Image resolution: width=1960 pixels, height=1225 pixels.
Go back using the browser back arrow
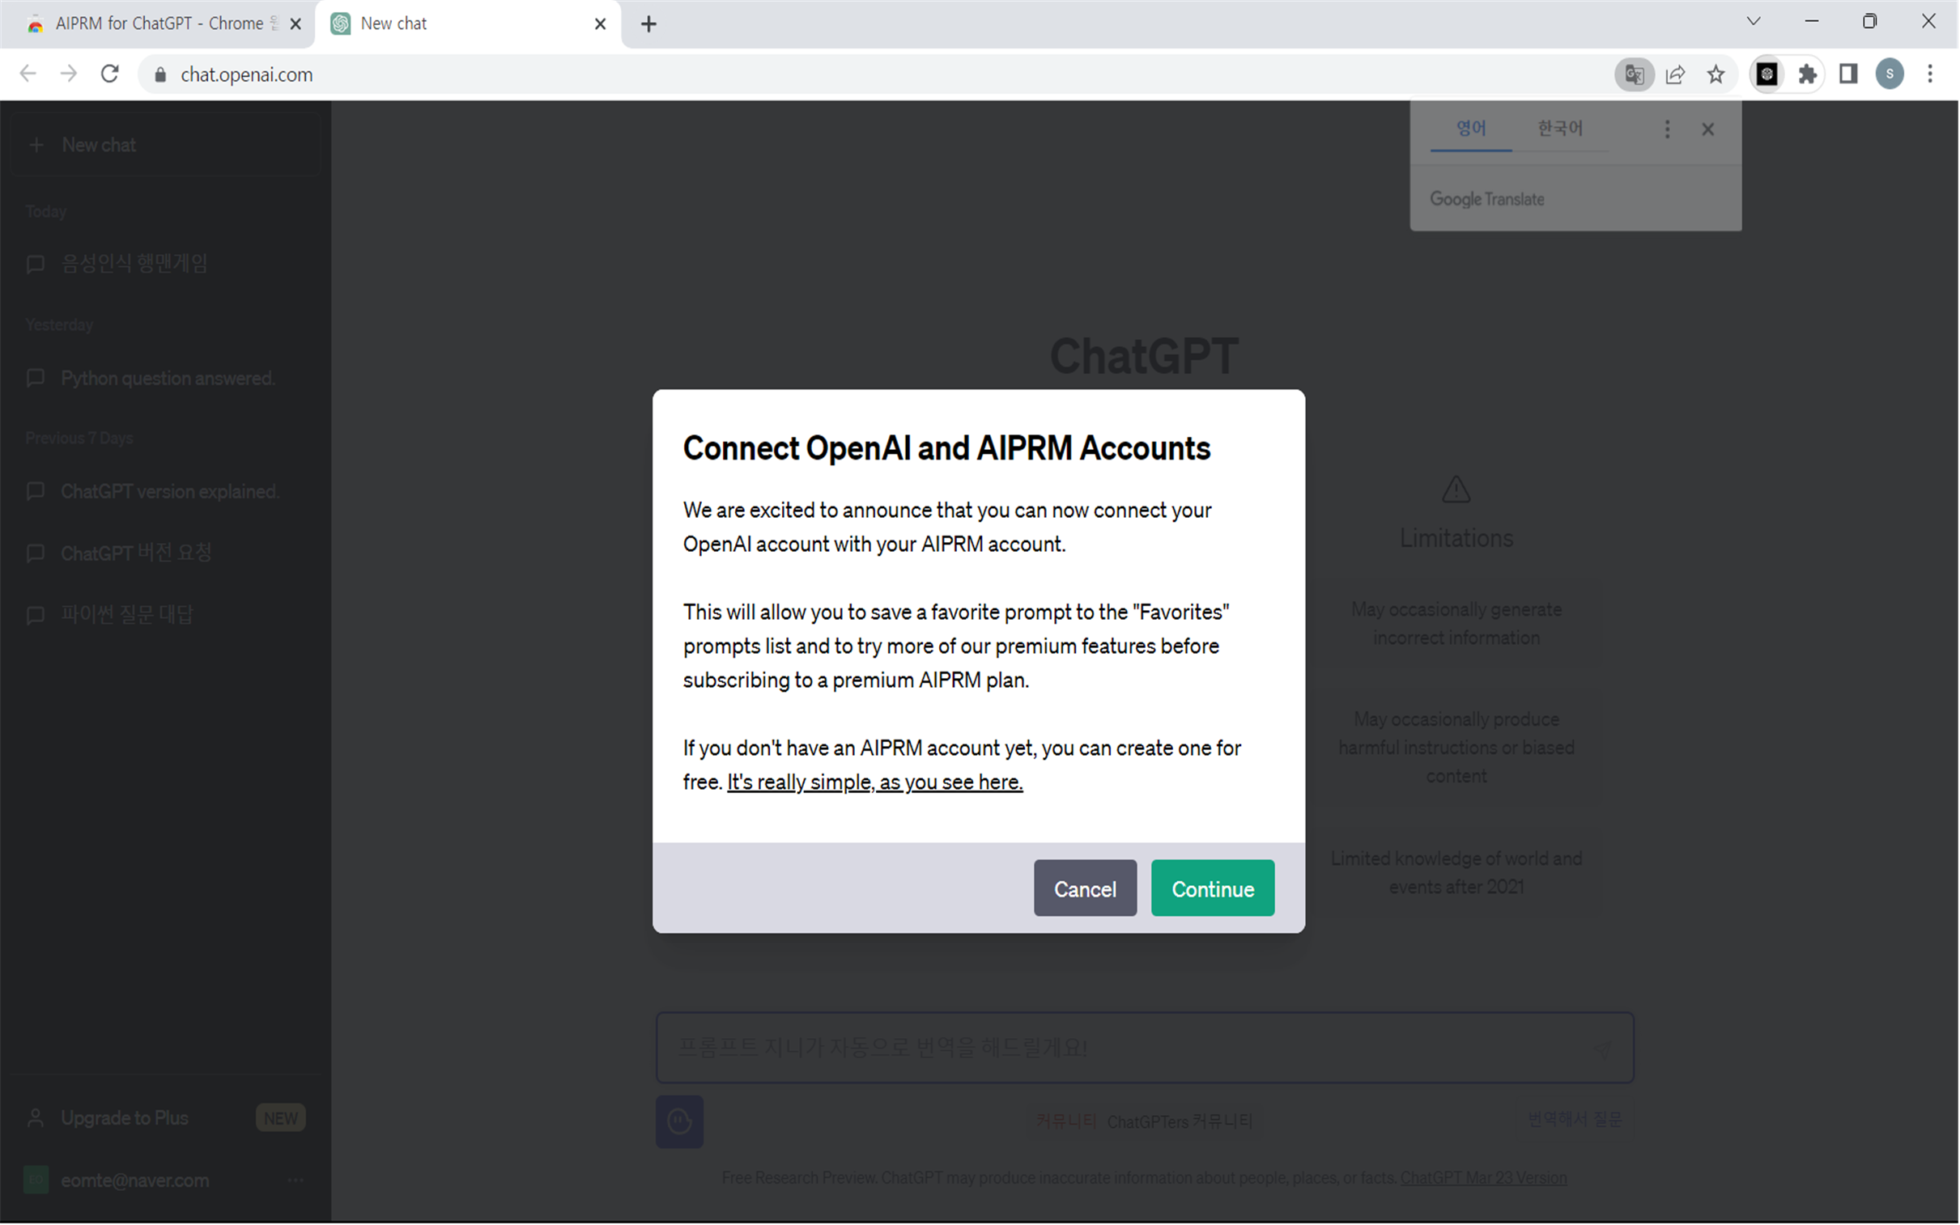coord(28,74)
